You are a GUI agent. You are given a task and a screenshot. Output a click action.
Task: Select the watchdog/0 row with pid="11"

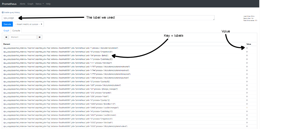coord(130,59)
